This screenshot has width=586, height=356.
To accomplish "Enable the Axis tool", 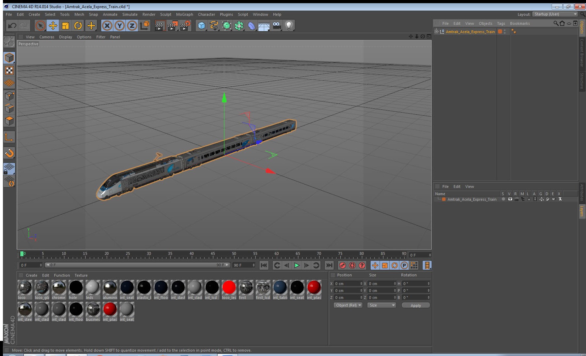I will (9, 137).
